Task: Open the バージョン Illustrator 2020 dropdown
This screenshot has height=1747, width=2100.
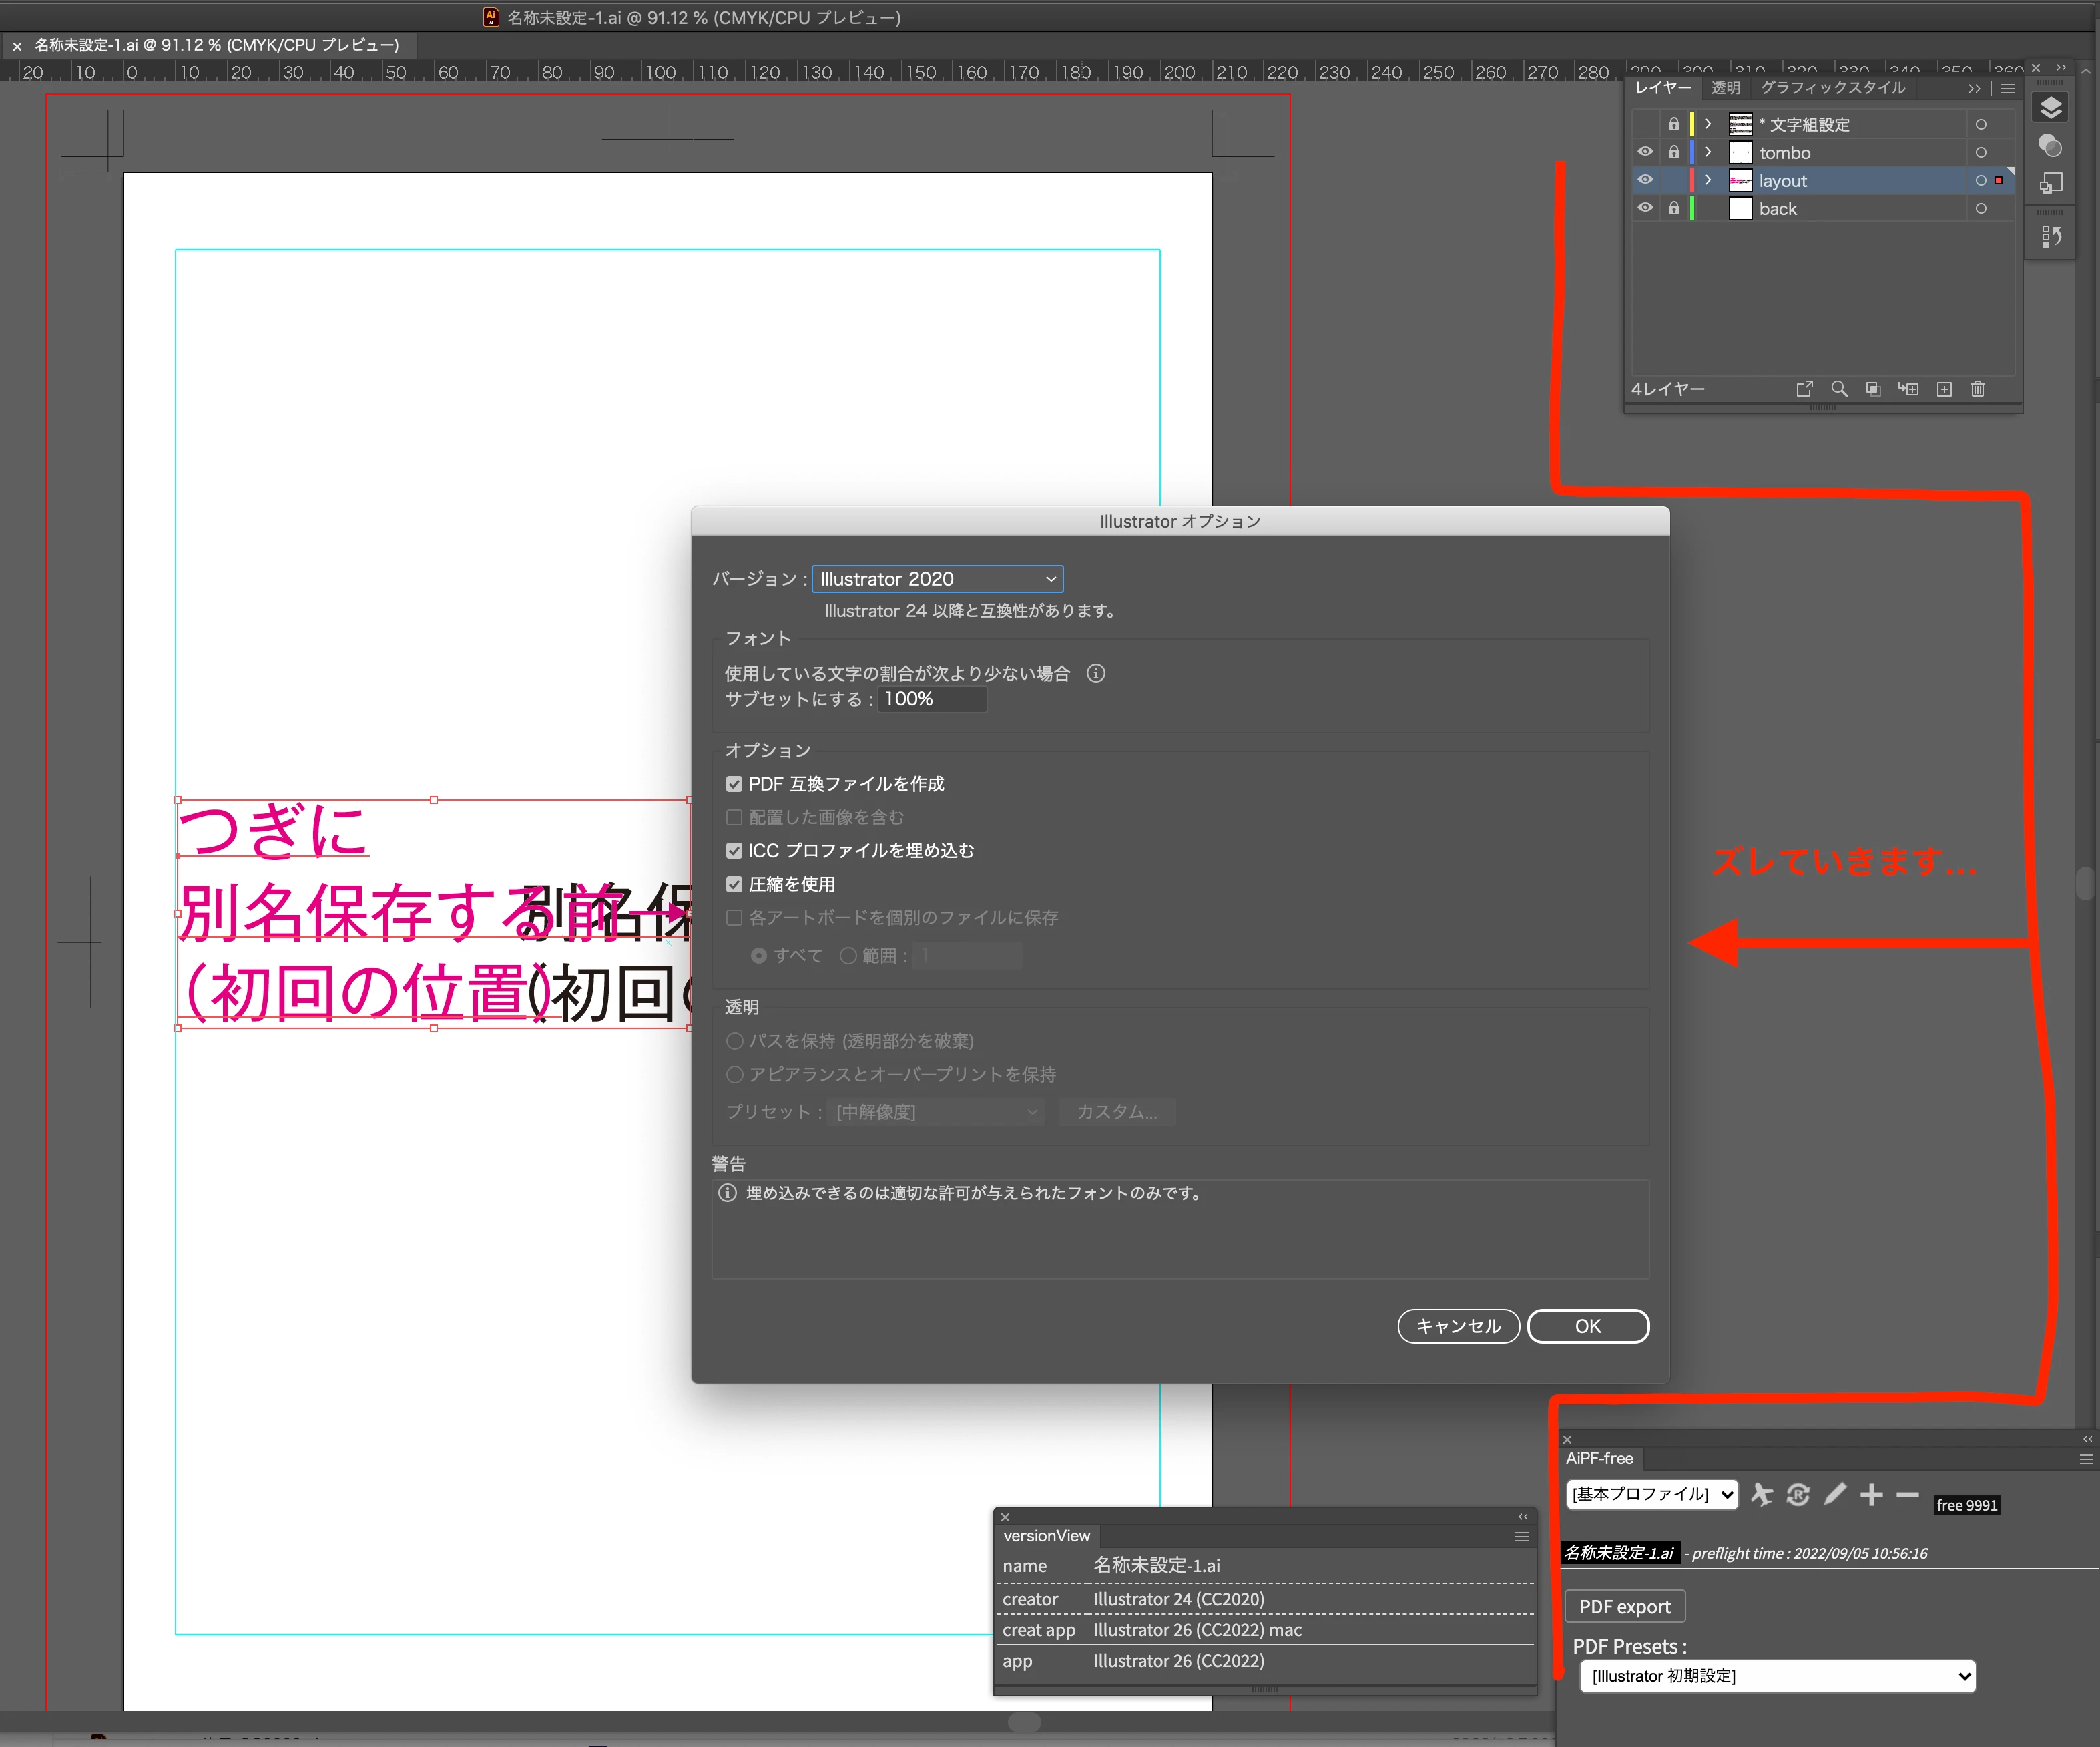Action: click(937, 578)
